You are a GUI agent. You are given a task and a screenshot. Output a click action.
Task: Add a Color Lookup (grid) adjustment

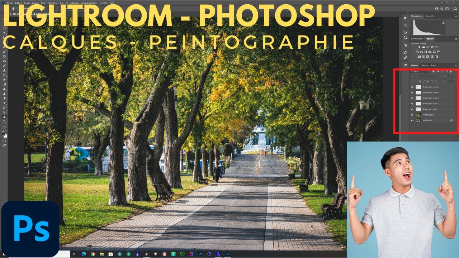439,52
